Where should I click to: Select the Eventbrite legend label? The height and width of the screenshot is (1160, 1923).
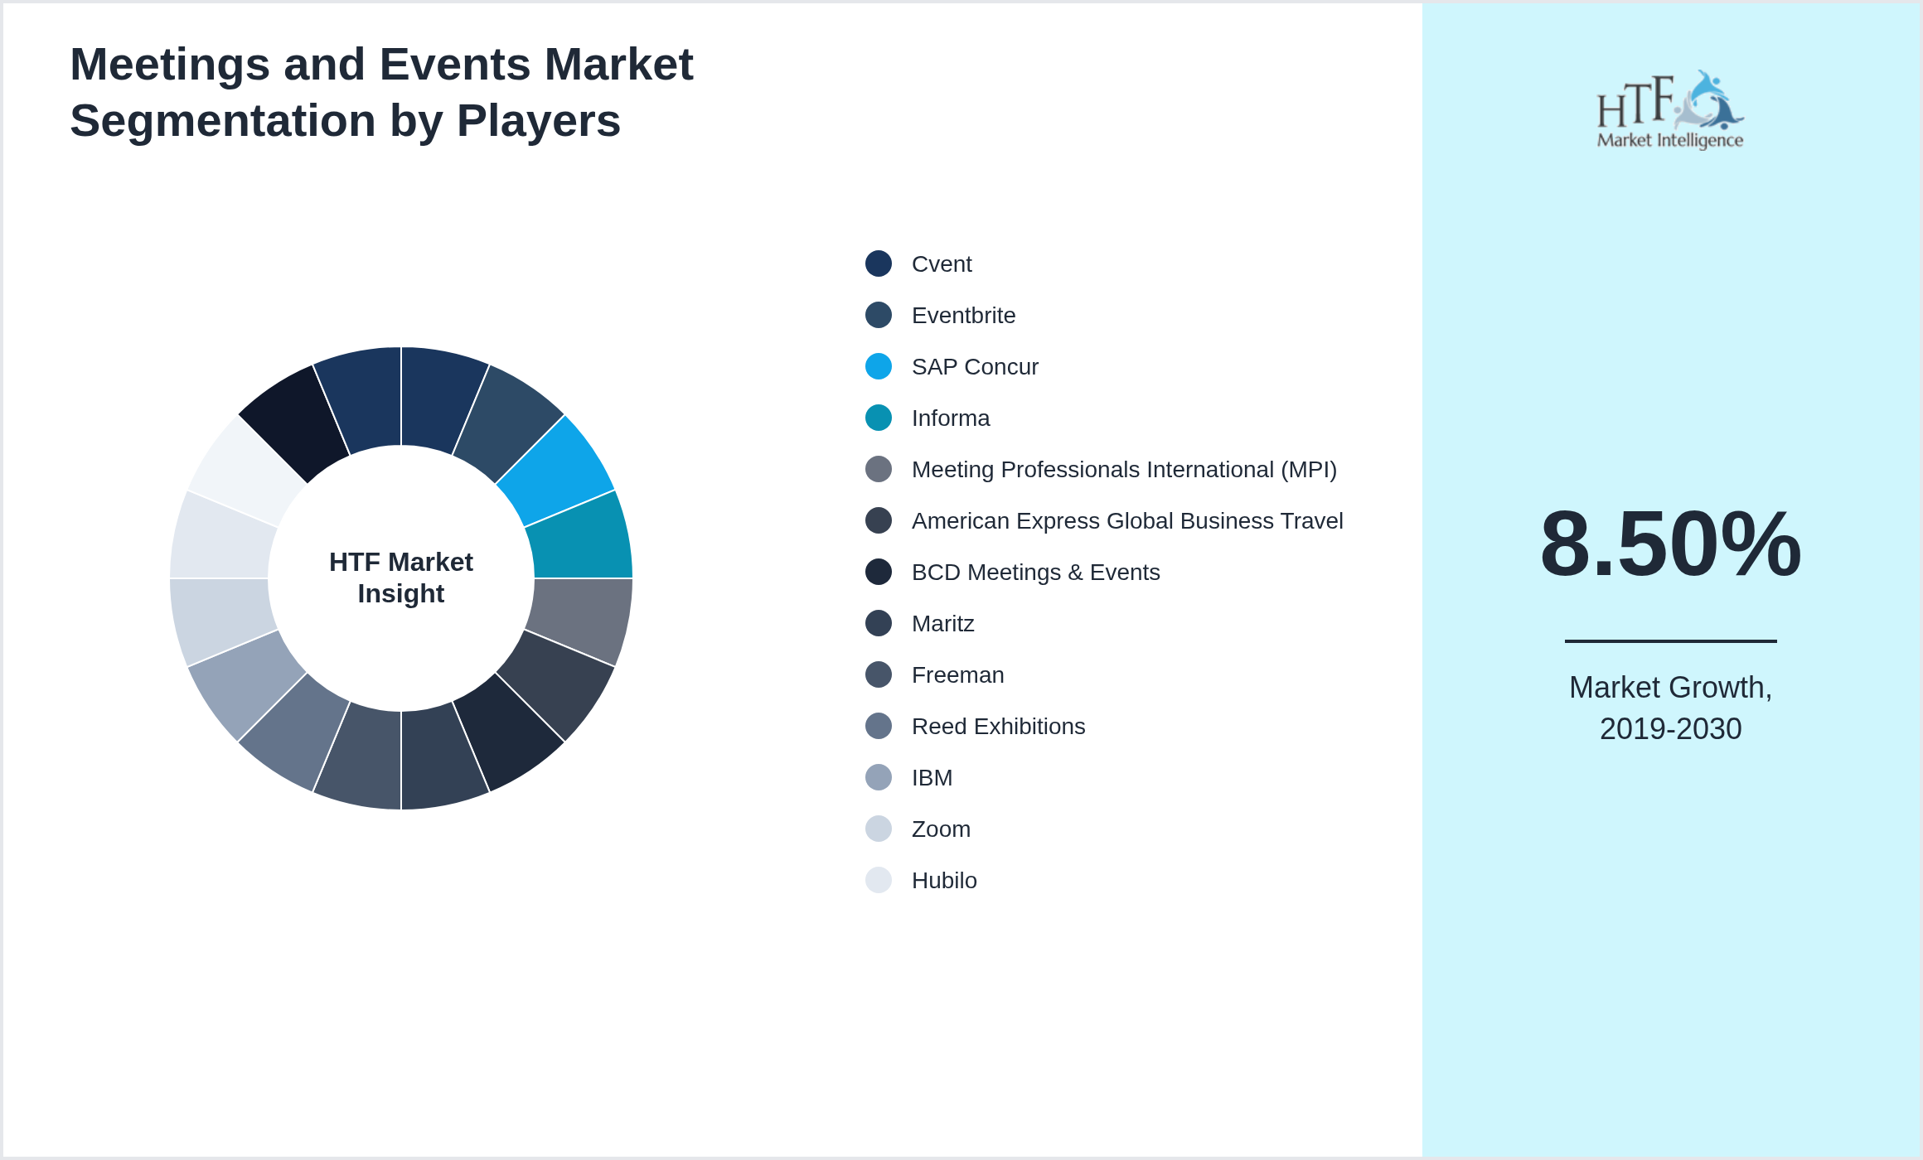pos(963,315)
